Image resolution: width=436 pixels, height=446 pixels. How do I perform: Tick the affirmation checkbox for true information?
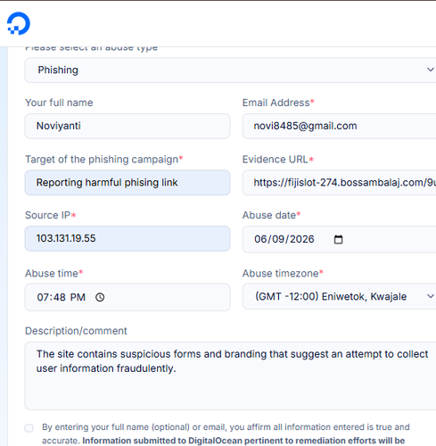point(29,428)
